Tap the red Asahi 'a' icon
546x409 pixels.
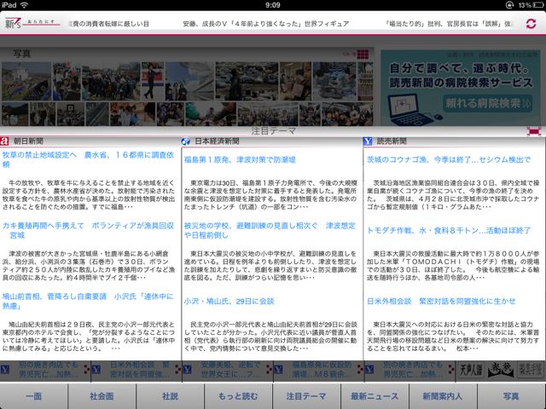tap(4, 141)
